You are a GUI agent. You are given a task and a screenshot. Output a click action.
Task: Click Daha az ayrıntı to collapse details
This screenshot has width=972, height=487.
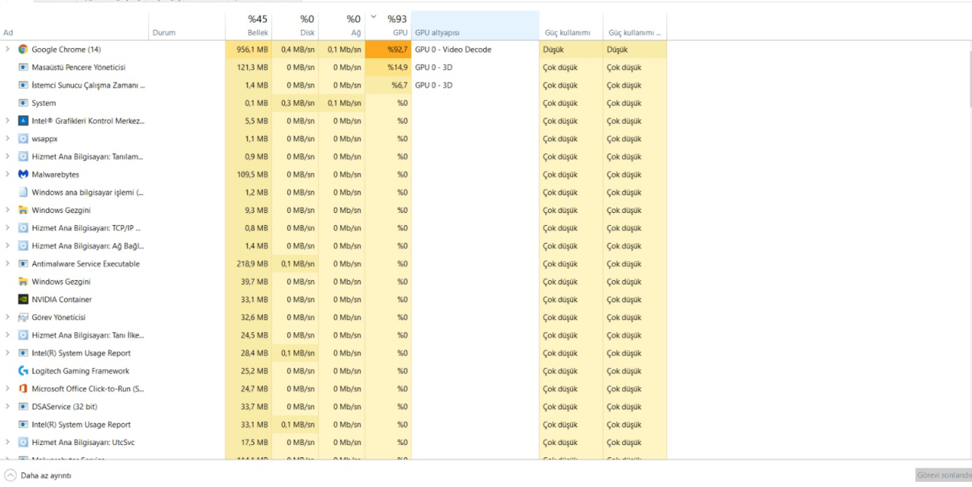46,476
